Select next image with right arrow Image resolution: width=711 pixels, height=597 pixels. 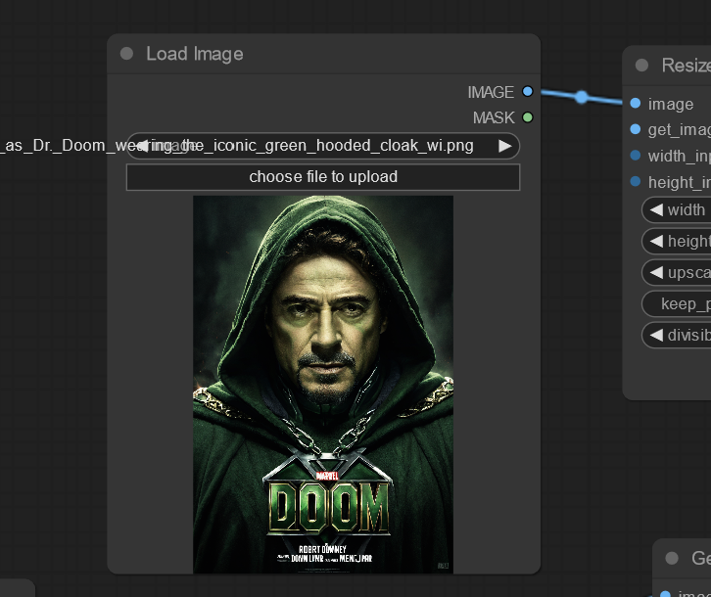pos(504,146)
